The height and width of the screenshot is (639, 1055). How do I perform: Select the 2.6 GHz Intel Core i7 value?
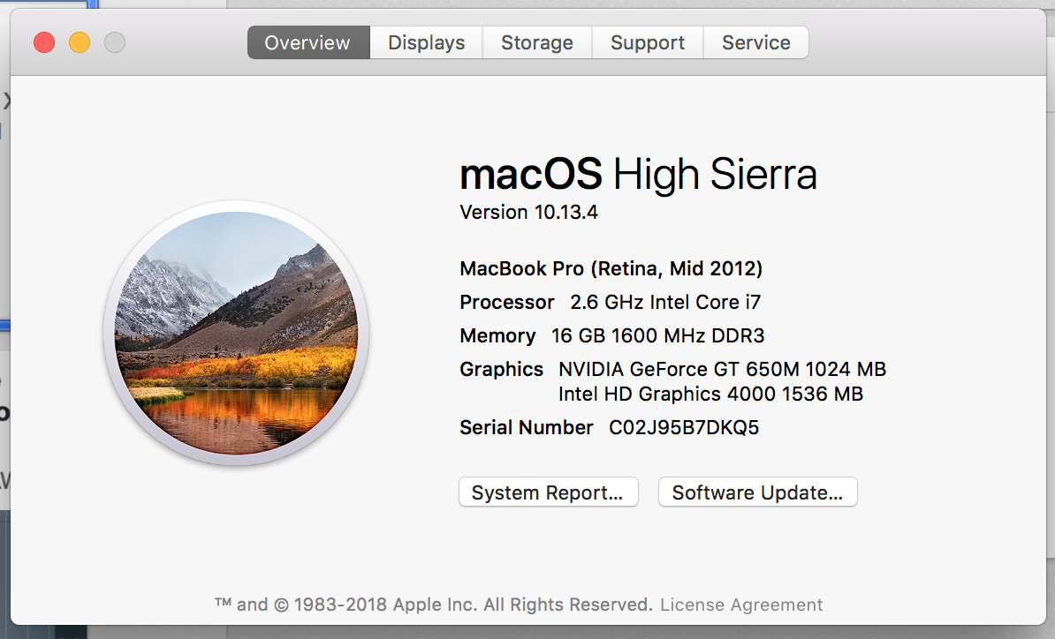[665, 303]
